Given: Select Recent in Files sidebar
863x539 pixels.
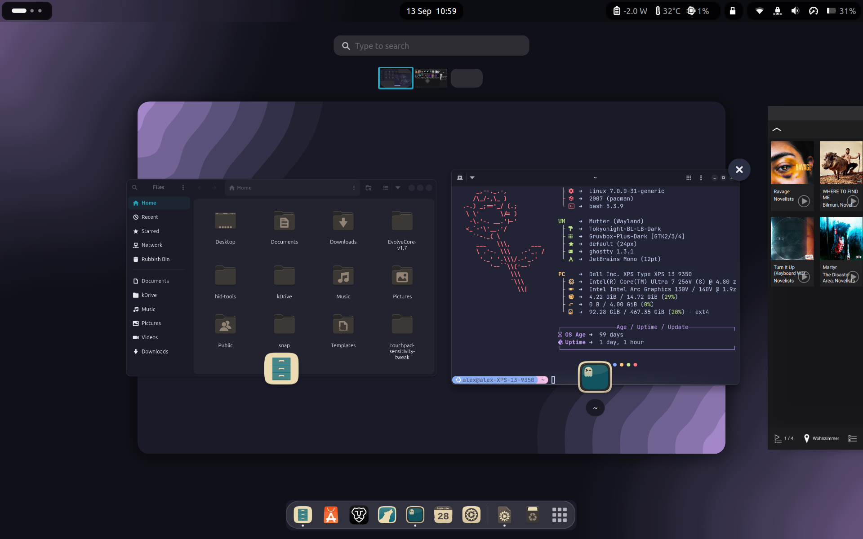Looking at the screenshot, I should pos(159,217).
